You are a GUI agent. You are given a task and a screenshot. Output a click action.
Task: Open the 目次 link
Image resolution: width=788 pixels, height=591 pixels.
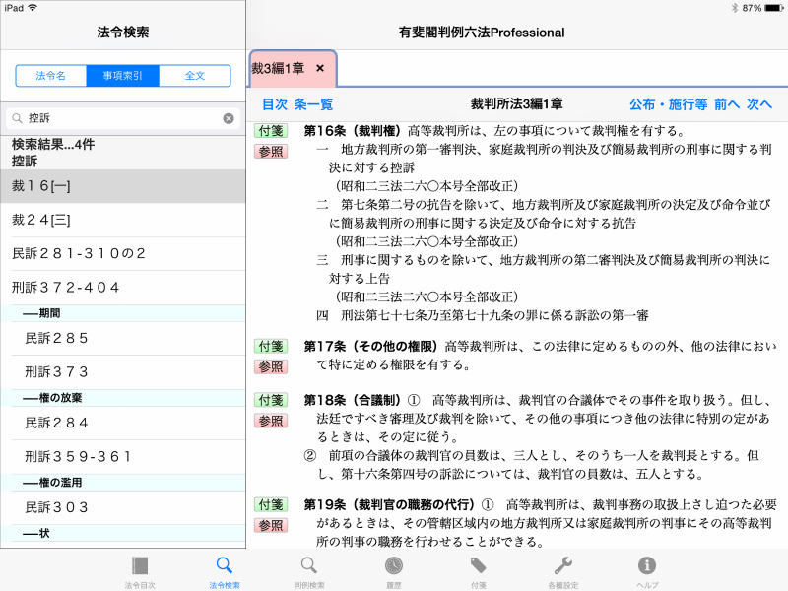(x=275, y=104)
